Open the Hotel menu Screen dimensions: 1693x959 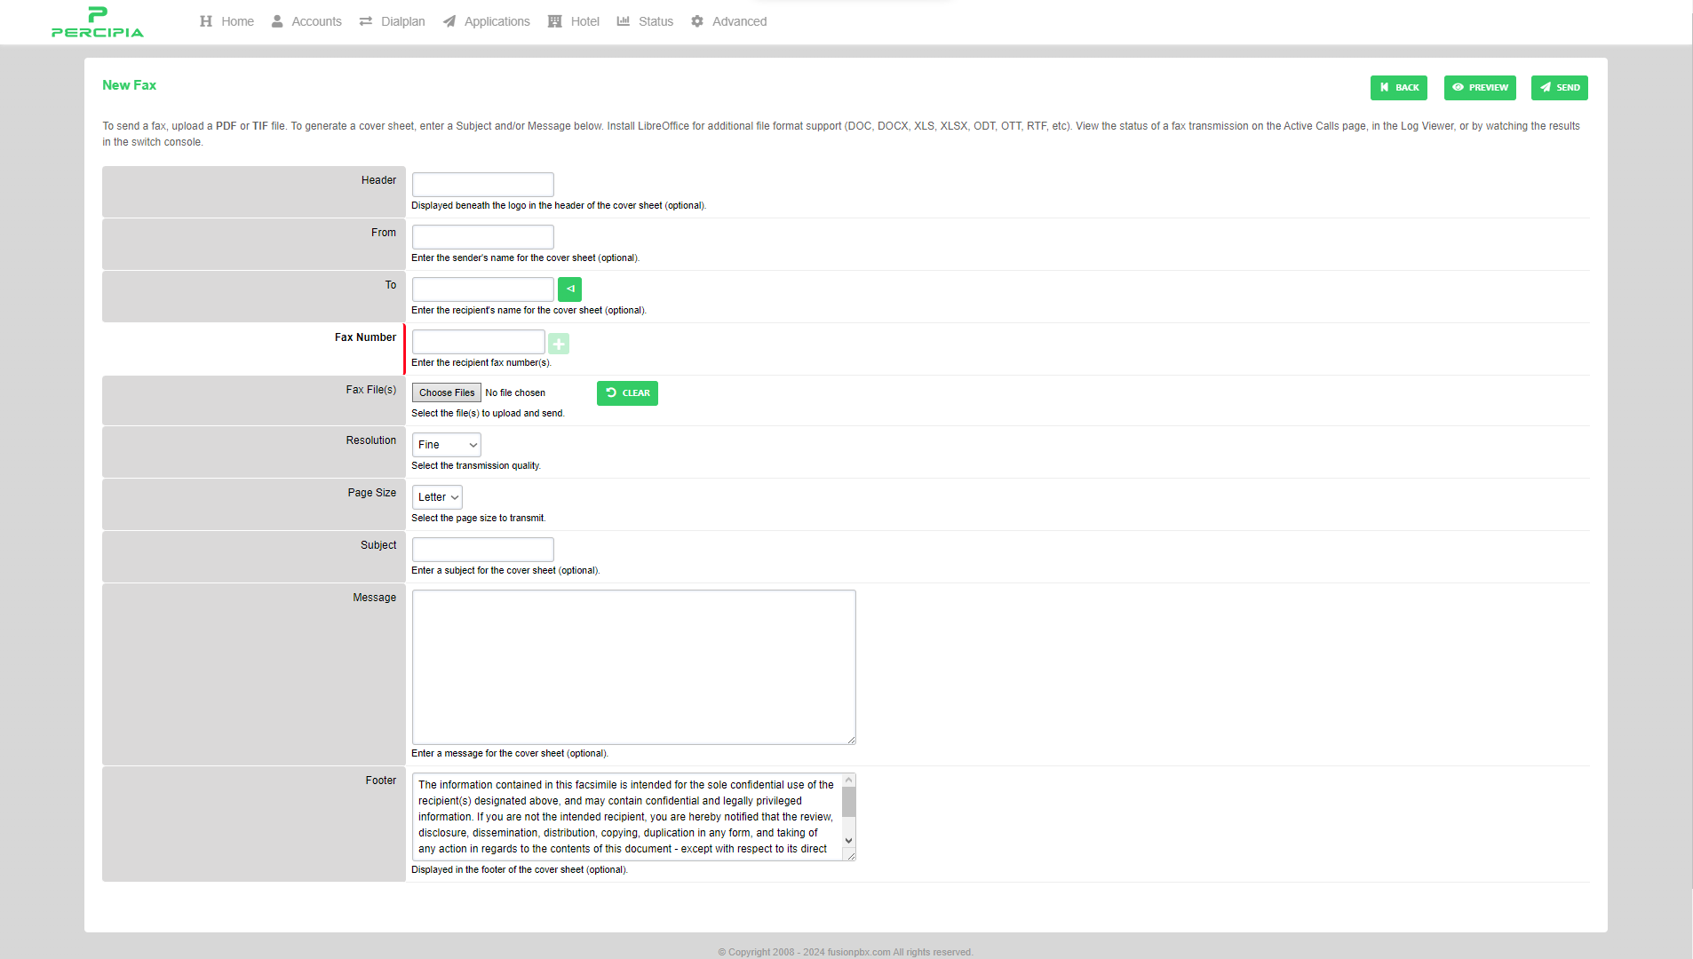pos(574,21)
